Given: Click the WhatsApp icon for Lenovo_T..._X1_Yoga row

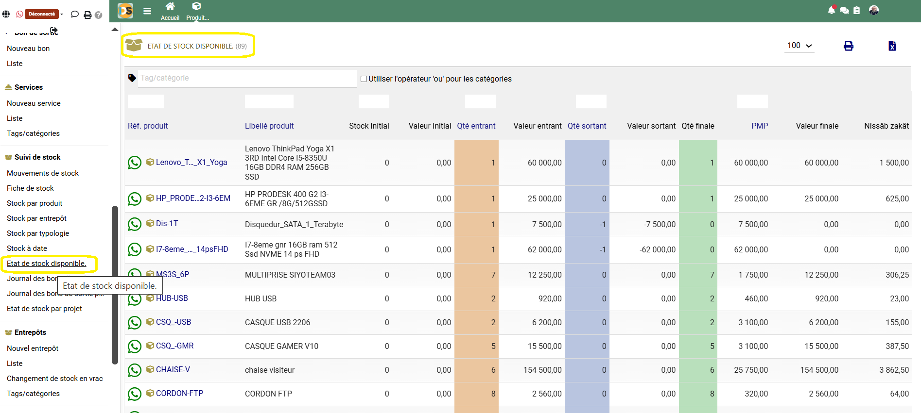Looking at the screenshot, I should click(x=134, y=163).
